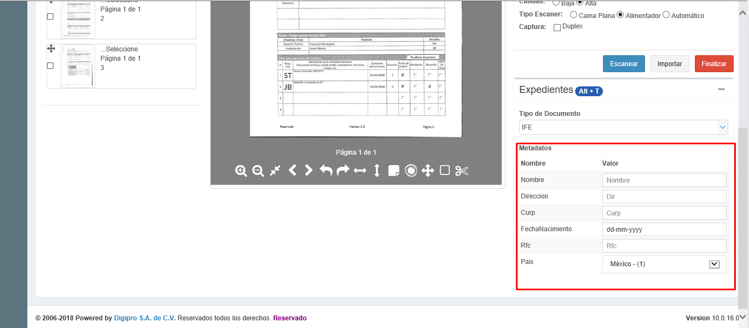Activate the four-arrow pan tool in viewer toolbar
The image size is (749, 328).
click(428, 171)
